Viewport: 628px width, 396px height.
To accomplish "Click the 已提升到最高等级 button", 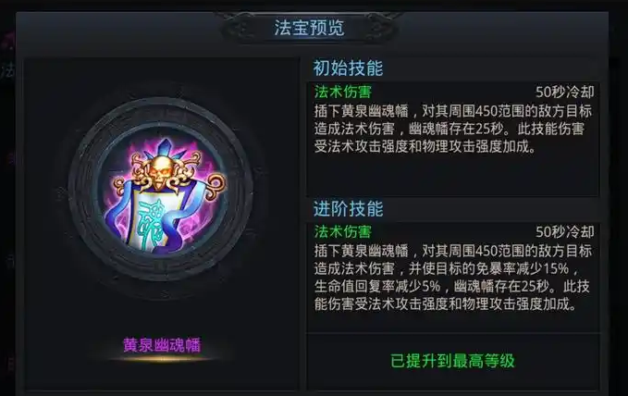I will 452,361.
